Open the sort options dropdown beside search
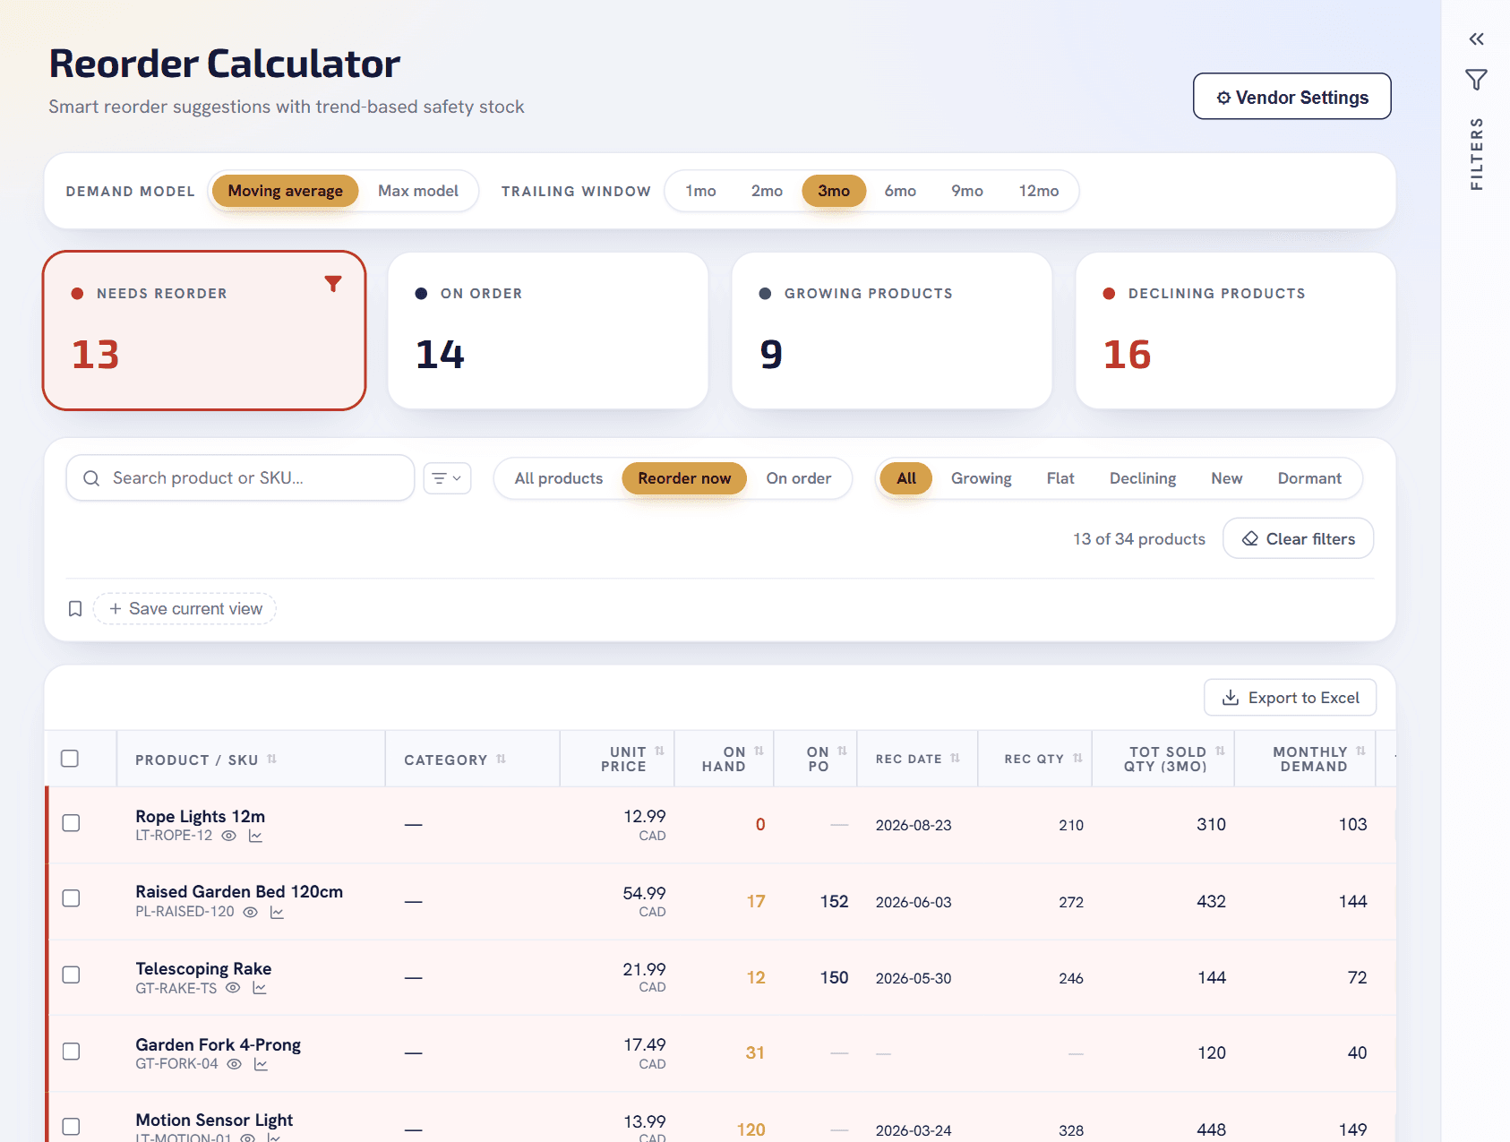1510x1142 pixels. coord(447,478)
